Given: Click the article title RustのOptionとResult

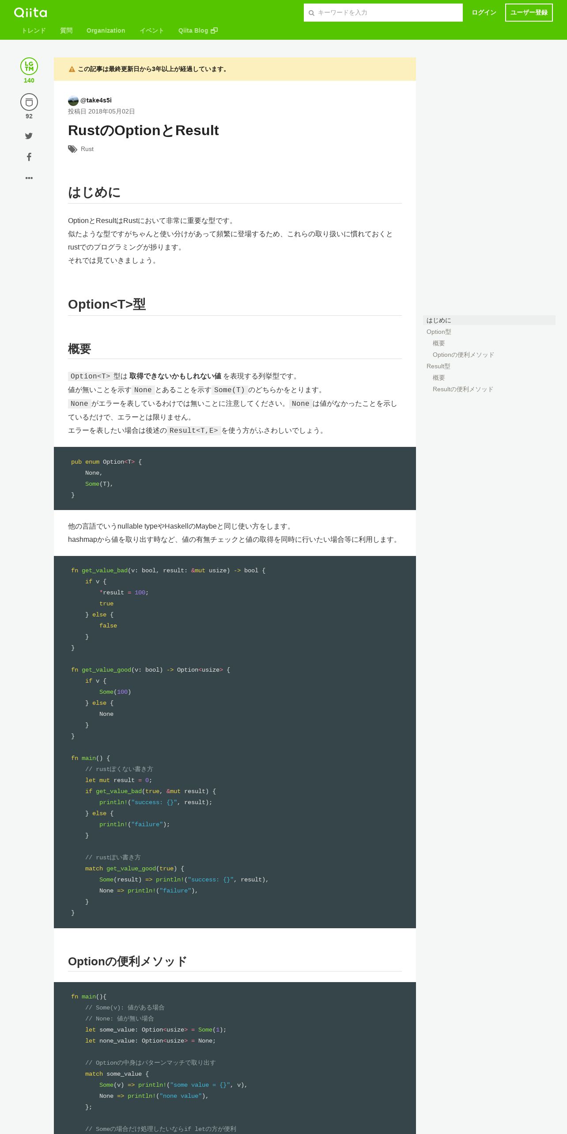Looking at the screenshot, I should point(144,130).
